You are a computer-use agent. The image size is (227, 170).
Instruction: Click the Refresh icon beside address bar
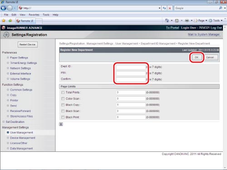point(164,8)
